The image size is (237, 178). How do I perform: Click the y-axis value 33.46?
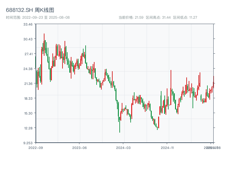click(x=28, y=24)
